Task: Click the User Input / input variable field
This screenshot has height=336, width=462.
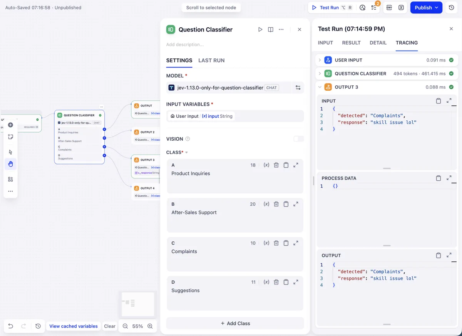Action: (x=235, y=116)
